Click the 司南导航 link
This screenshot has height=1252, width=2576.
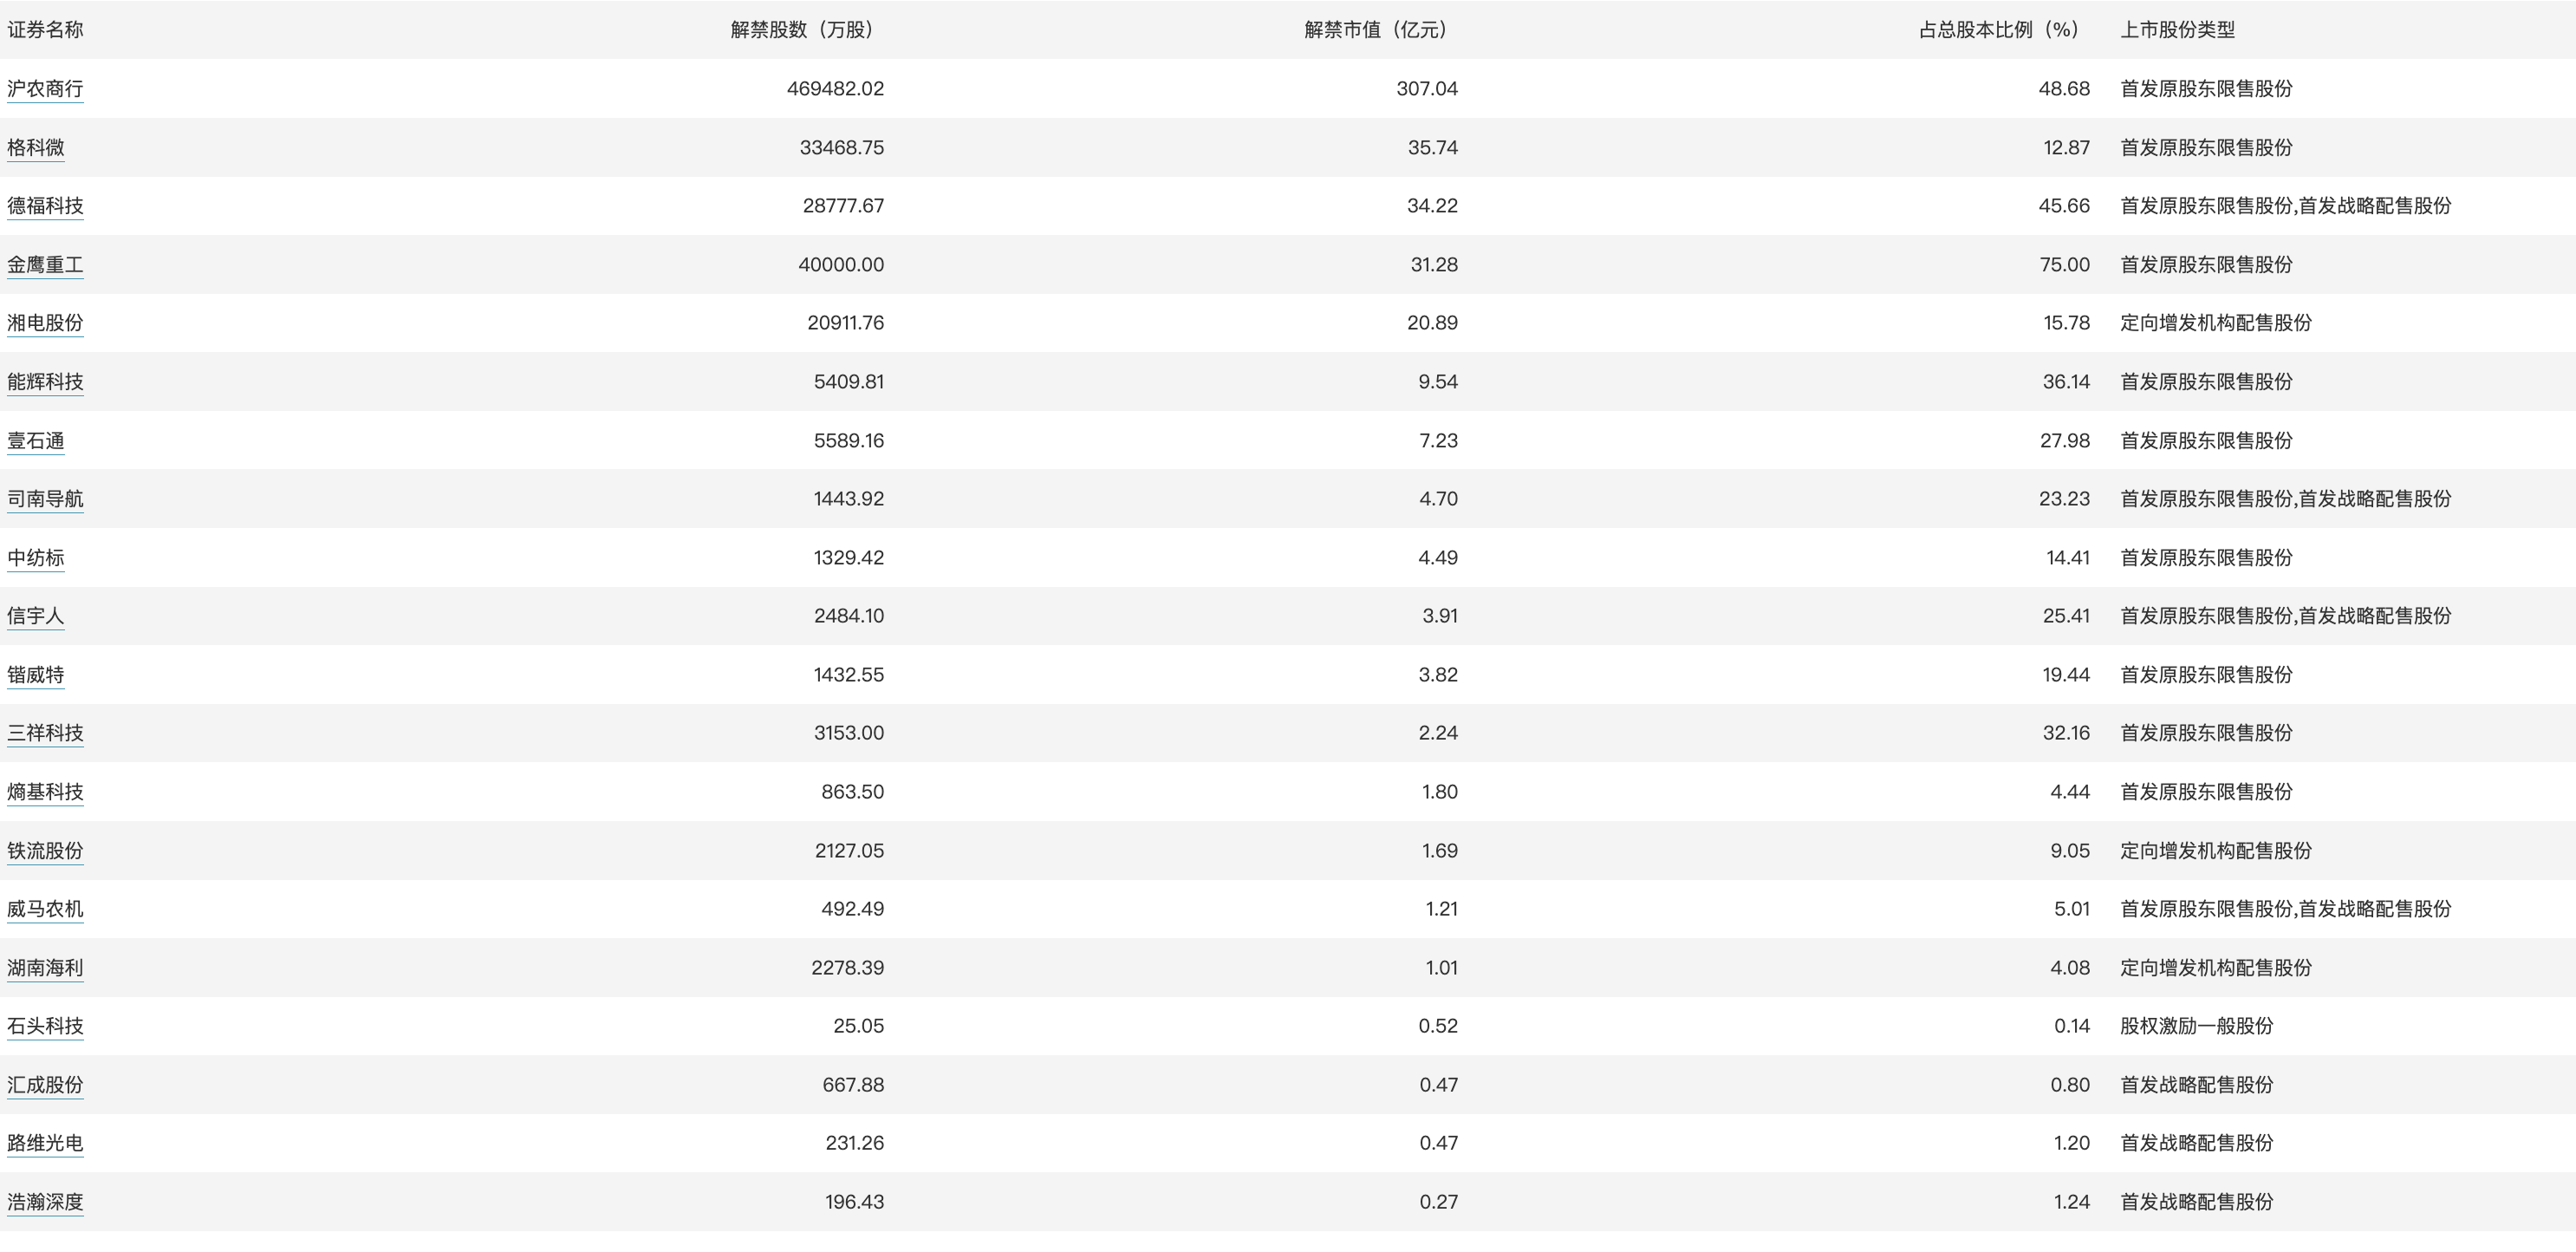tap(45, 499)
